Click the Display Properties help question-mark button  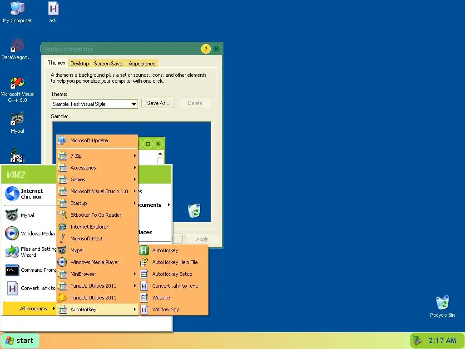pos(206,49)
